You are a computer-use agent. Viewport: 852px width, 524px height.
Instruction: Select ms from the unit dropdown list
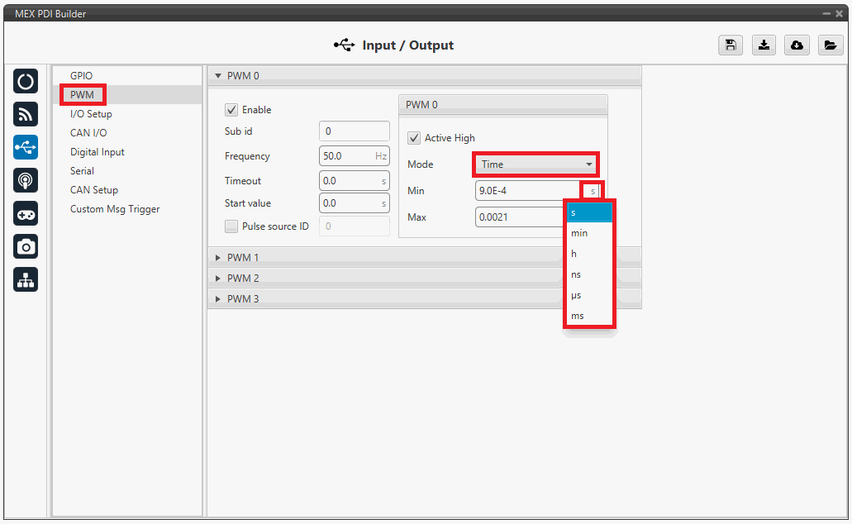pos(578,316)
